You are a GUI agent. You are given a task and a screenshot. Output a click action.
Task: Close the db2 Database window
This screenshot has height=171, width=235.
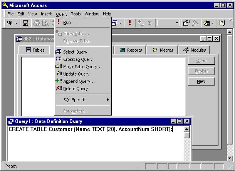point(217,39)
